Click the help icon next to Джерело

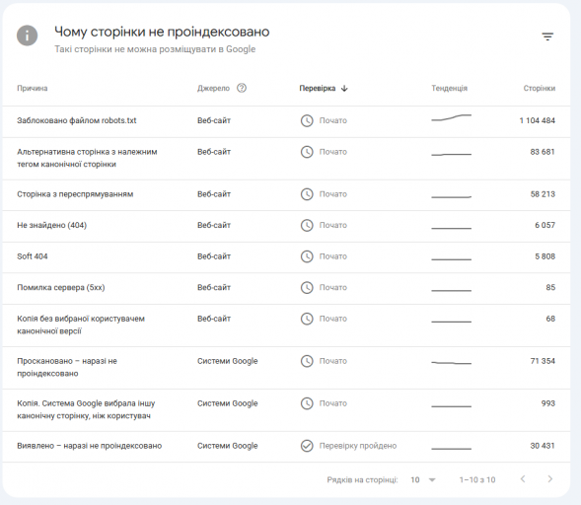[x=242, y=88]
